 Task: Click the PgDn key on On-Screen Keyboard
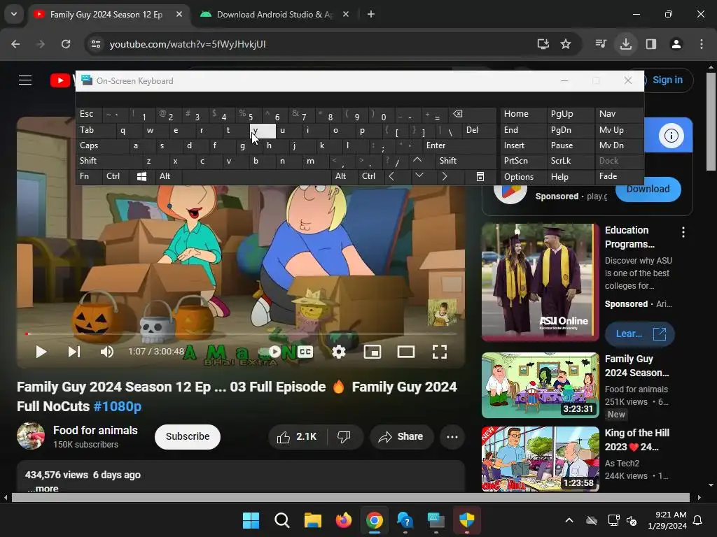[x=570, y=130]
